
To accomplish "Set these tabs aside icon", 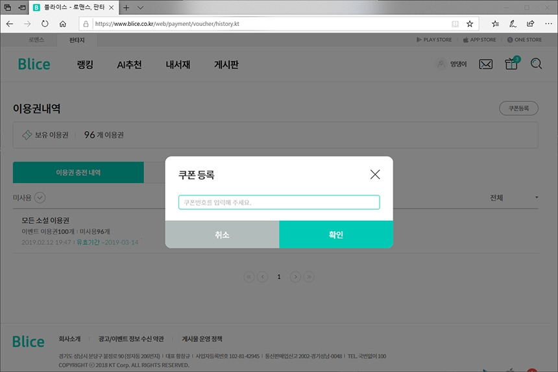I will tap(21, 8).
